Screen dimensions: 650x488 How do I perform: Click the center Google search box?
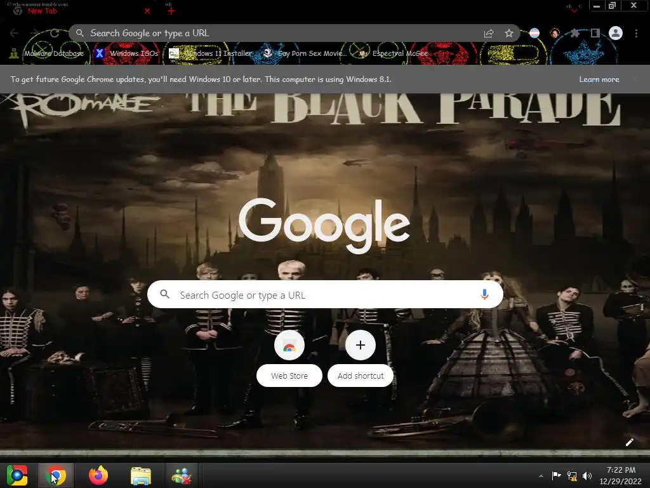326,295
